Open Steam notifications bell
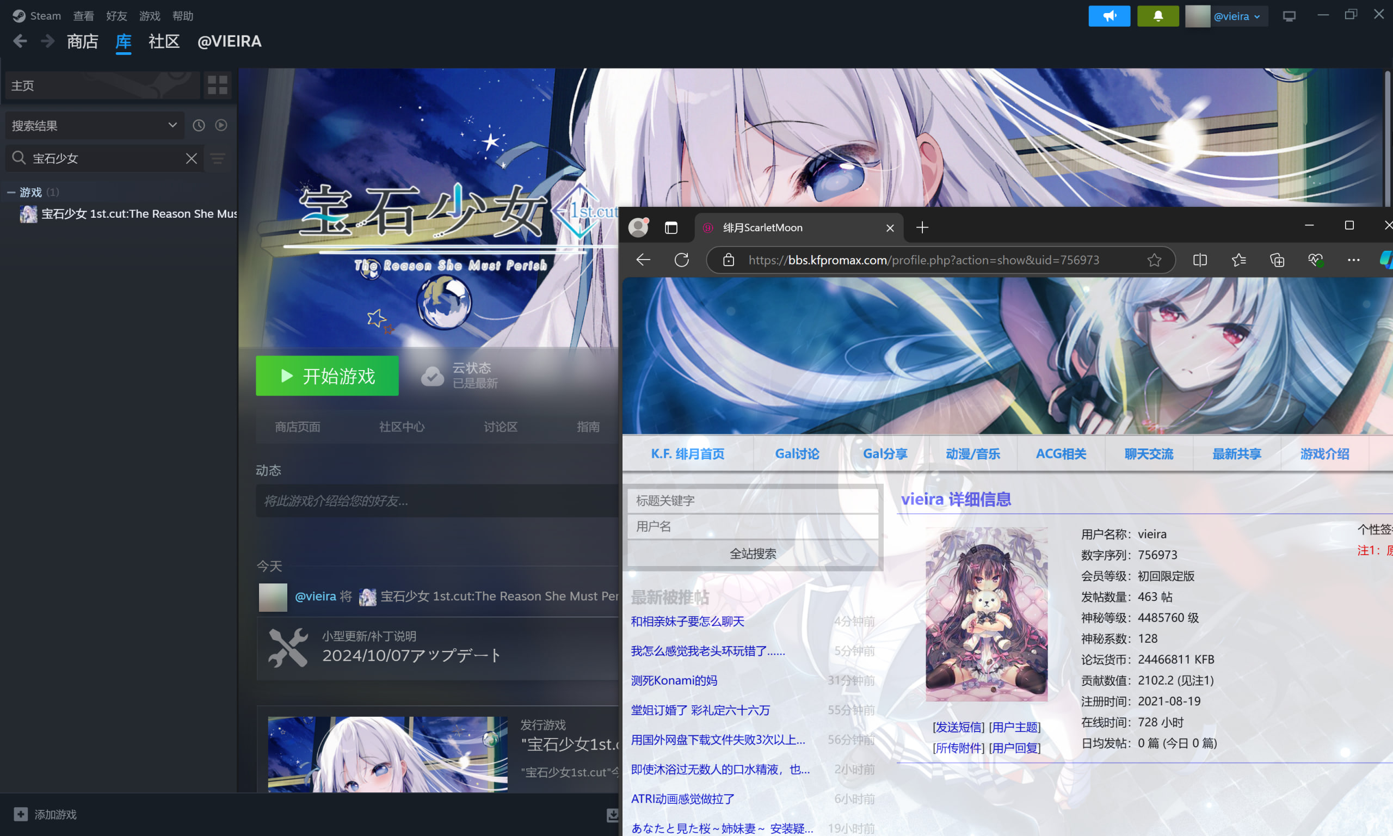This screenshot has width=1393, height=836. point(1157,16)
